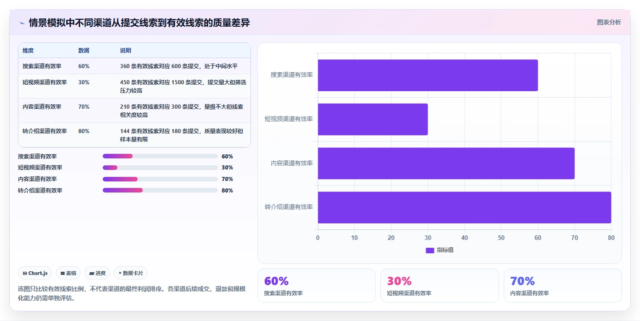Viewport: 640px width, 321px height.
Task: Click the description starting 144 条有效线索
Action: [x=181, y=135]
